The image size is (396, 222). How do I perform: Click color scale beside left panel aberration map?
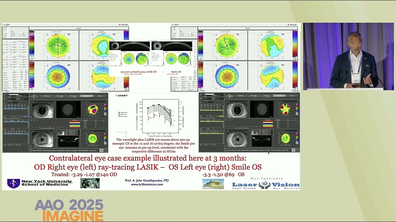click(x=105, y=109)
